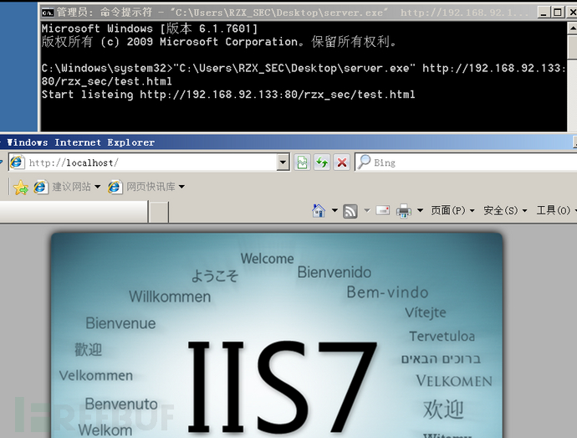
Task: Click the 'Start listeing' output line in console
Action: [228, 95]
